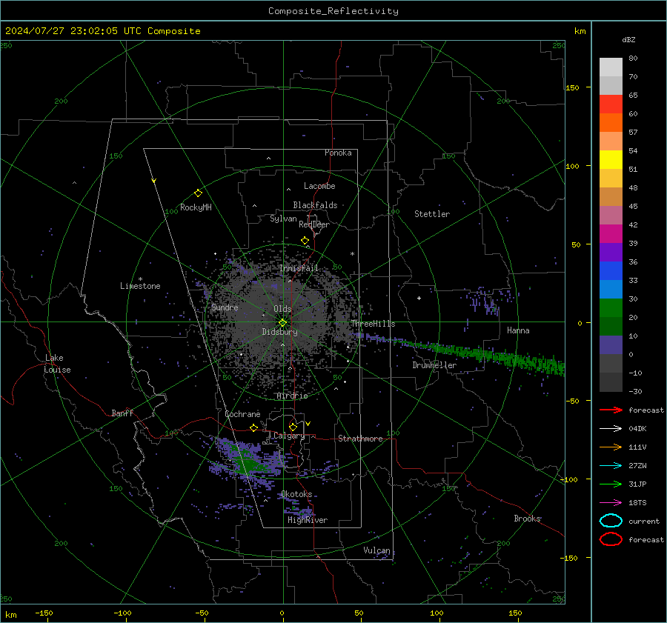
Task: Click the Drumheller label
Action: [x=434, y=365]
